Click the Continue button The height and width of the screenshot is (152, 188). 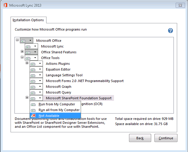coord(166,138)
